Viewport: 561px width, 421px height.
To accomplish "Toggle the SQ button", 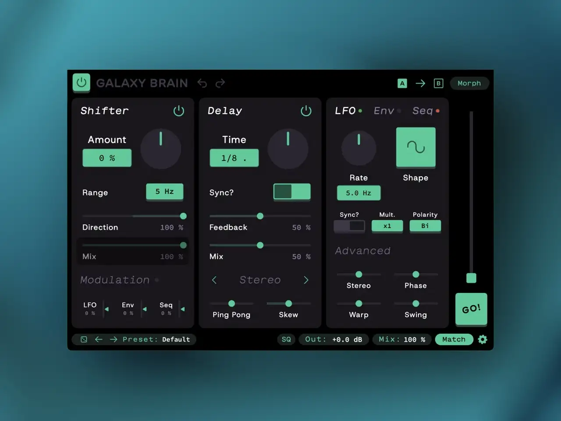I will (x=286, y=339).
